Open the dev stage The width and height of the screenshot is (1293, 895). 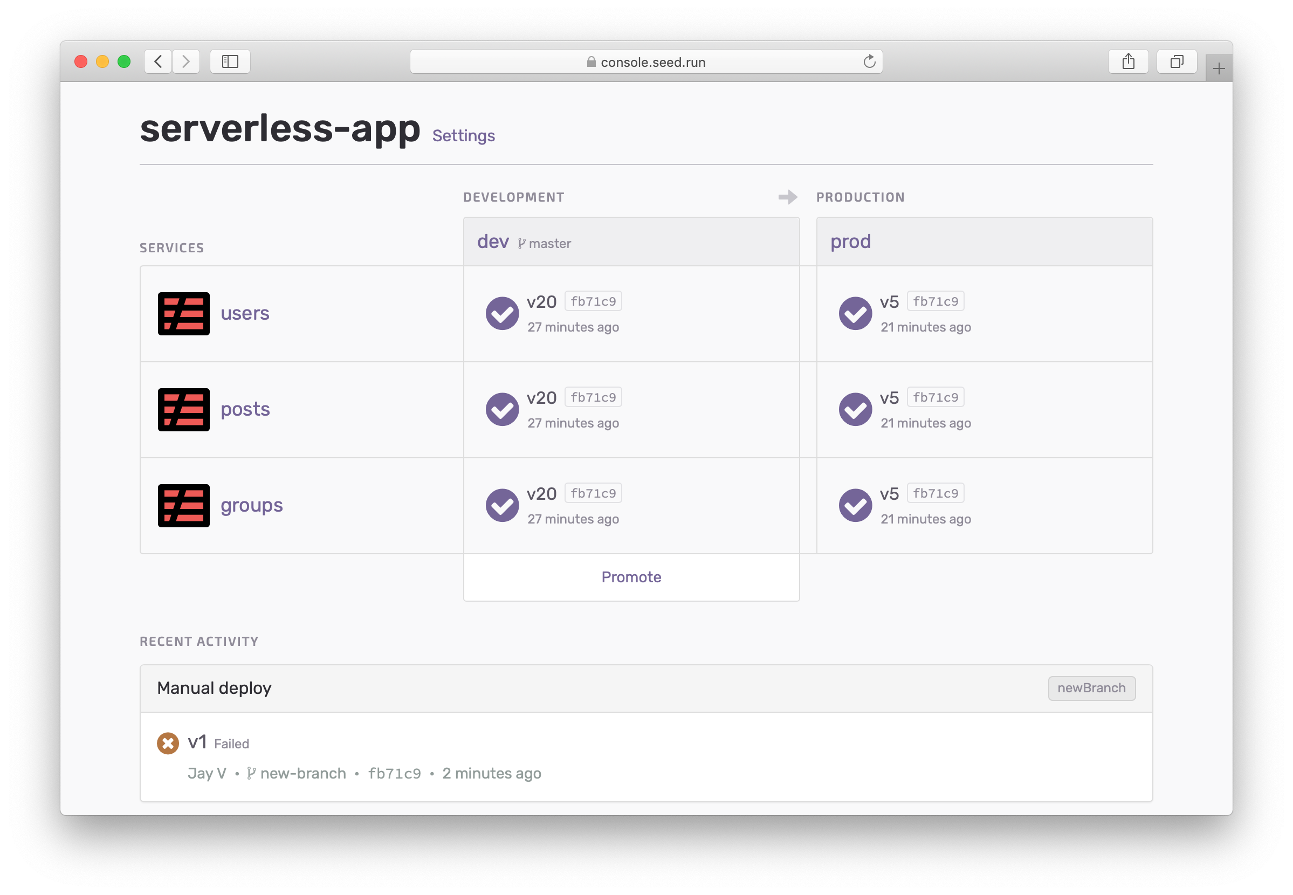click(x=493, y=242)
